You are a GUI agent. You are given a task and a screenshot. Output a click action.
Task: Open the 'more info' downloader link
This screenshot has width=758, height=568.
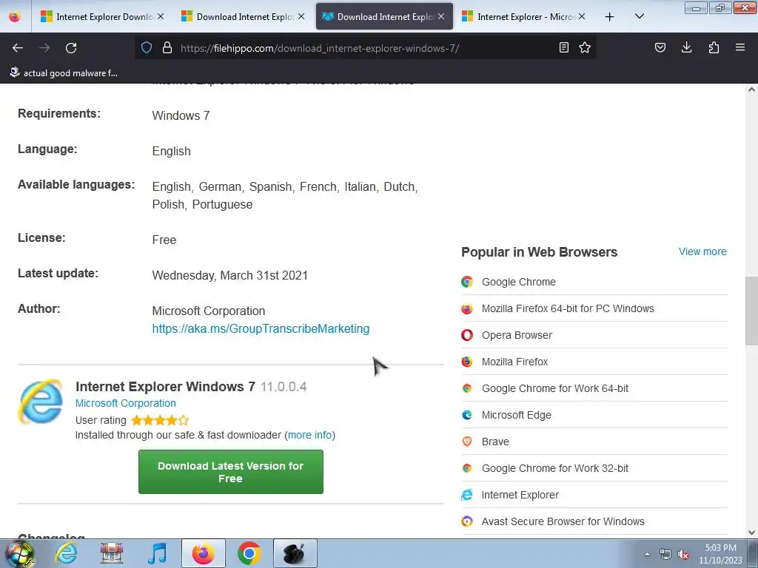click(x=309, y=435)
